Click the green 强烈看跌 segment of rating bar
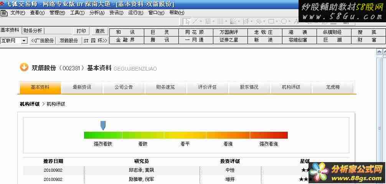The width and height of the screenshot is (386, 184). click(x=103, y=135)
